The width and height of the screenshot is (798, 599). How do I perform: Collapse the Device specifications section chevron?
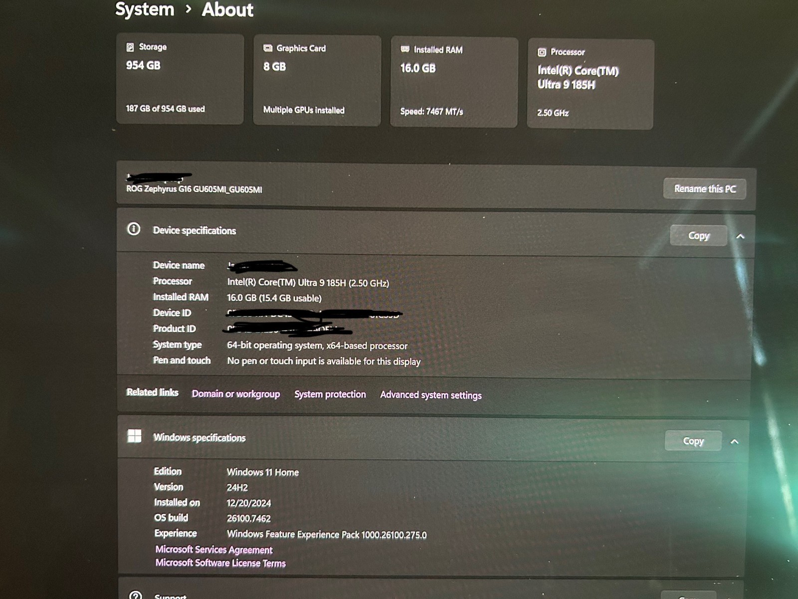[740, 236]
